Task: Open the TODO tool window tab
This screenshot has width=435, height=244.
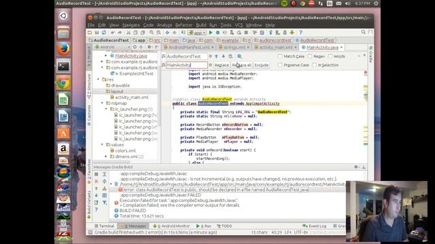Action: (224, 226)
